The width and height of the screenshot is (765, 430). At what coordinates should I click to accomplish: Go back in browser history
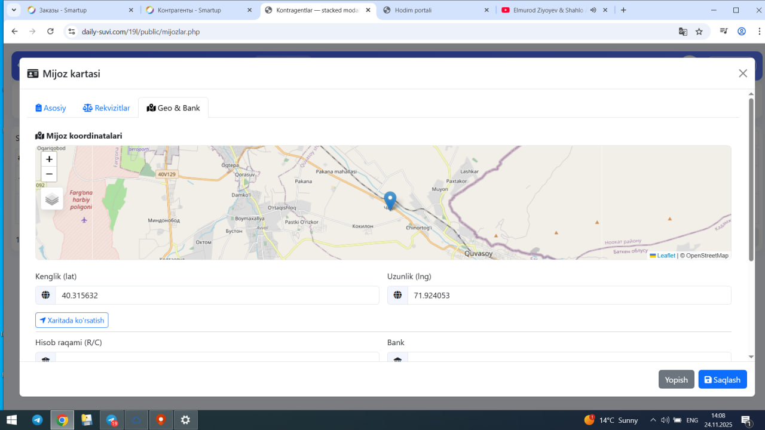pos(14,32)
